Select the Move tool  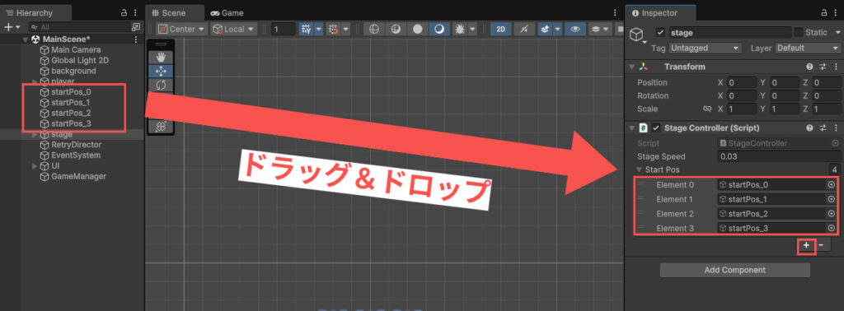coord(161,71)
